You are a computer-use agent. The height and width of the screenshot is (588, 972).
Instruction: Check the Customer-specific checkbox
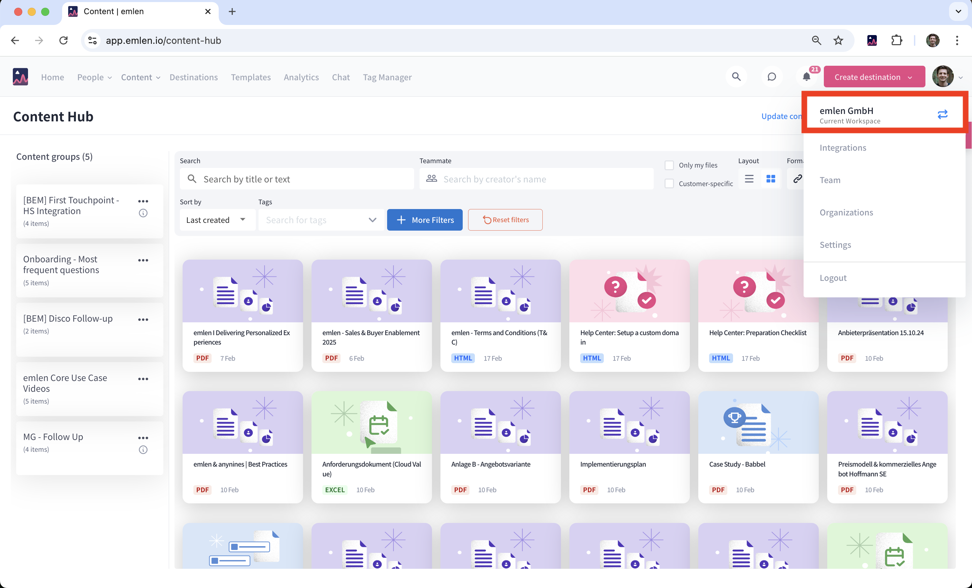click(669, 184)
